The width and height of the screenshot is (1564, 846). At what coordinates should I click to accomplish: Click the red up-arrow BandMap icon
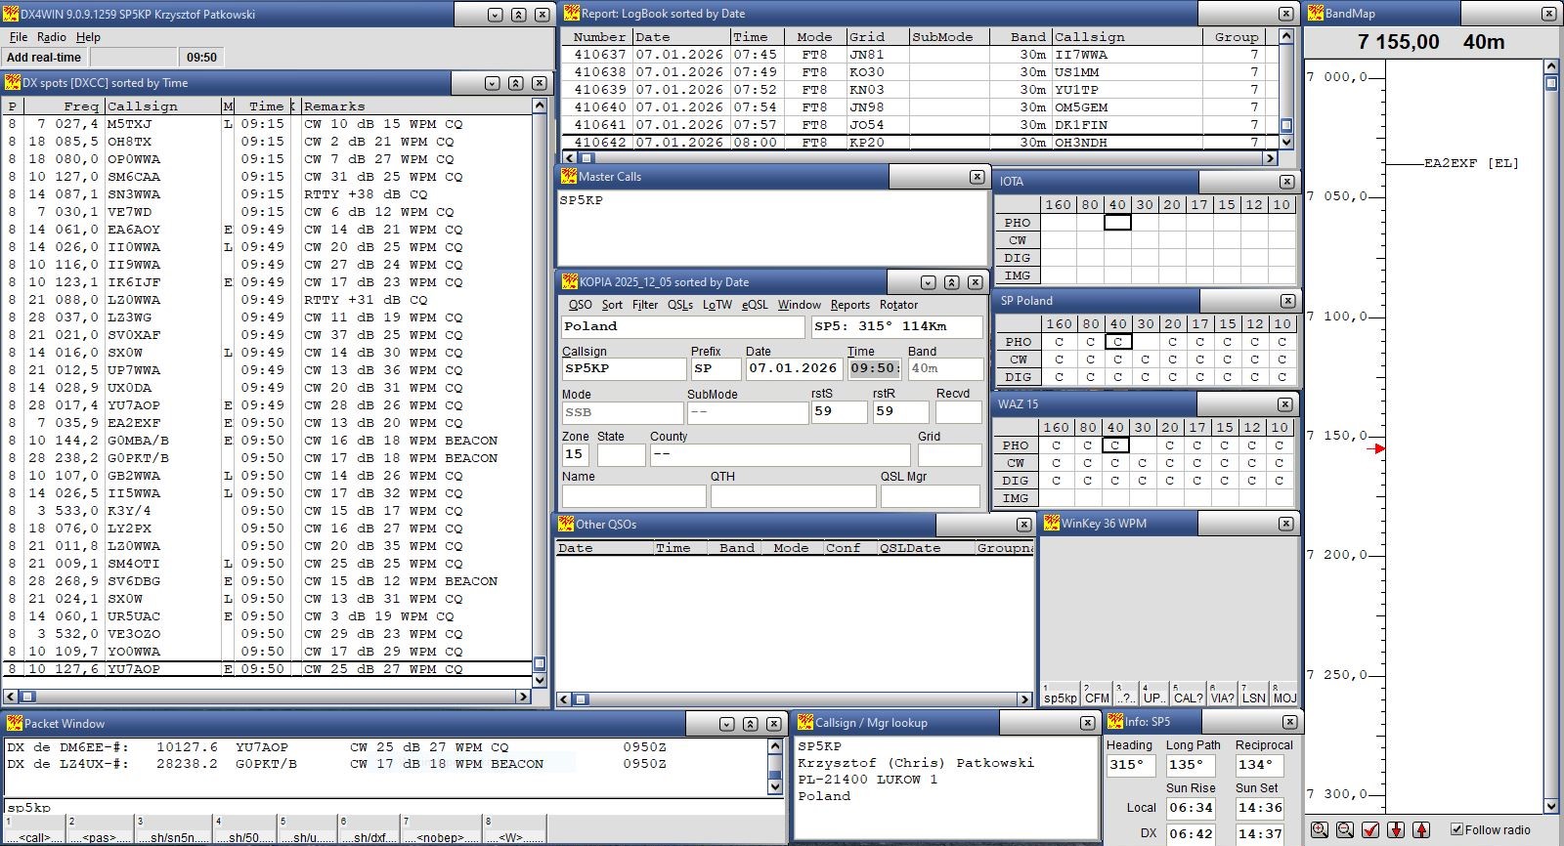1421,829
